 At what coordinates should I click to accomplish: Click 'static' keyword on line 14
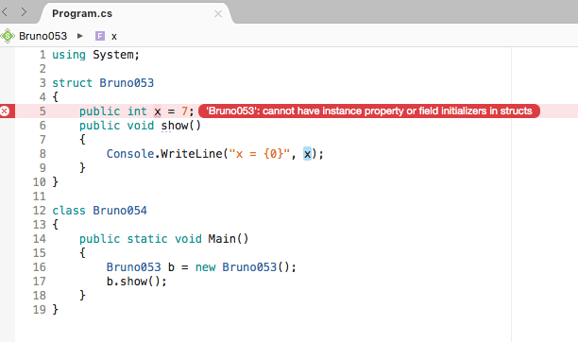pos(147,239)
